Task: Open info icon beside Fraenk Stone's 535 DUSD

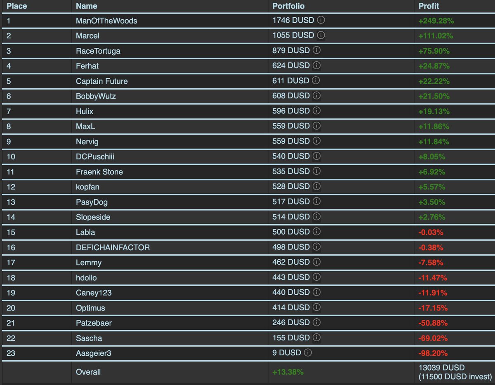Action: (316, 171)
